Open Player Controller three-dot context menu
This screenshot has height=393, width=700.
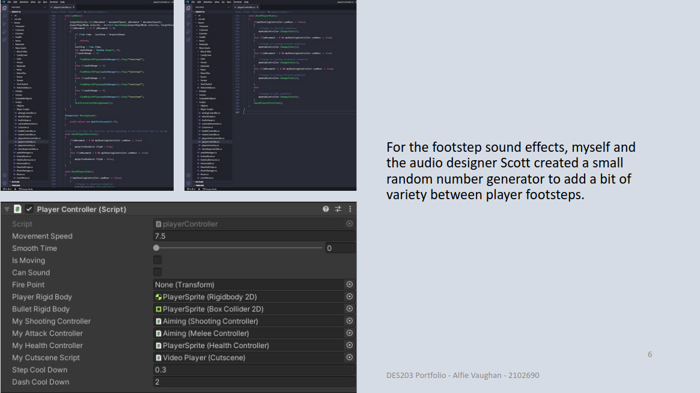350,209
